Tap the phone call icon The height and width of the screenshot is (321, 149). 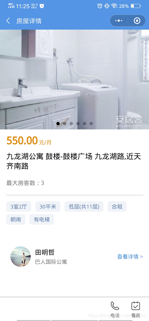[115, 306]
